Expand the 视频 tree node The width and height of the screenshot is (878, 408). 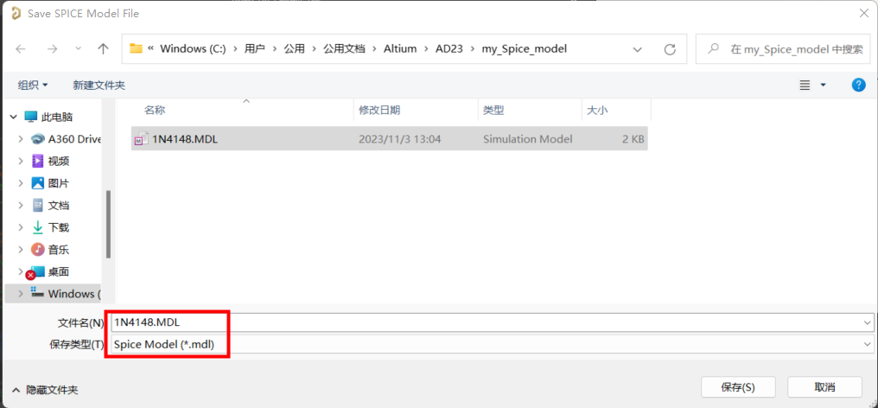[20, 162]
